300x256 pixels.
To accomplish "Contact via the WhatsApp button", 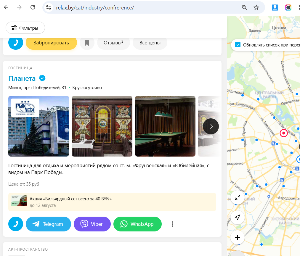I will tap(138, 224).
